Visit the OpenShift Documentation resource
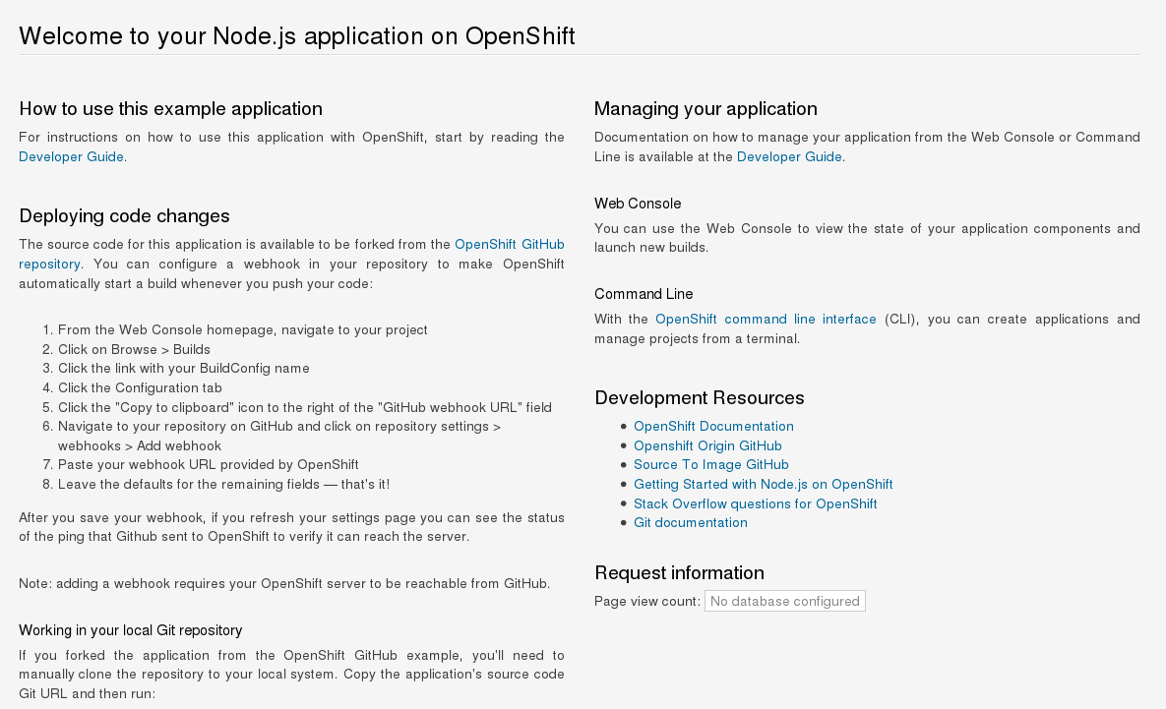1166x709 pixels. (x=713, y=426)
